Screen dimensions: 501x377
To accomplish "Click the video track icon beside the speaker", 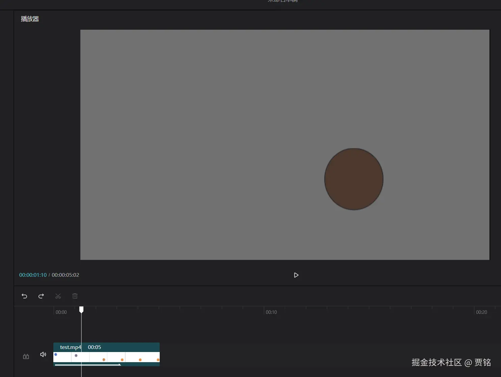I will tap(26, 356).
